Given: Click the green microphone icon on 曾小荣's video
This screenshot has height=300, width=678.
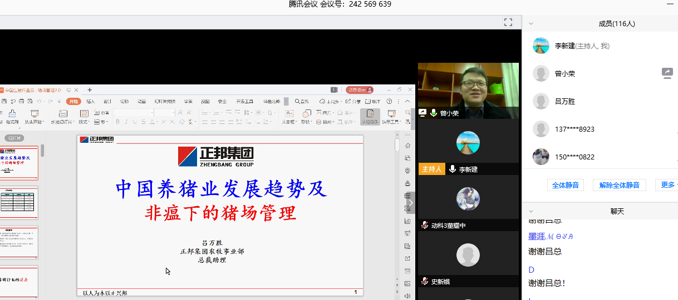Looking at the screenshot, I should tap(433, 113).
